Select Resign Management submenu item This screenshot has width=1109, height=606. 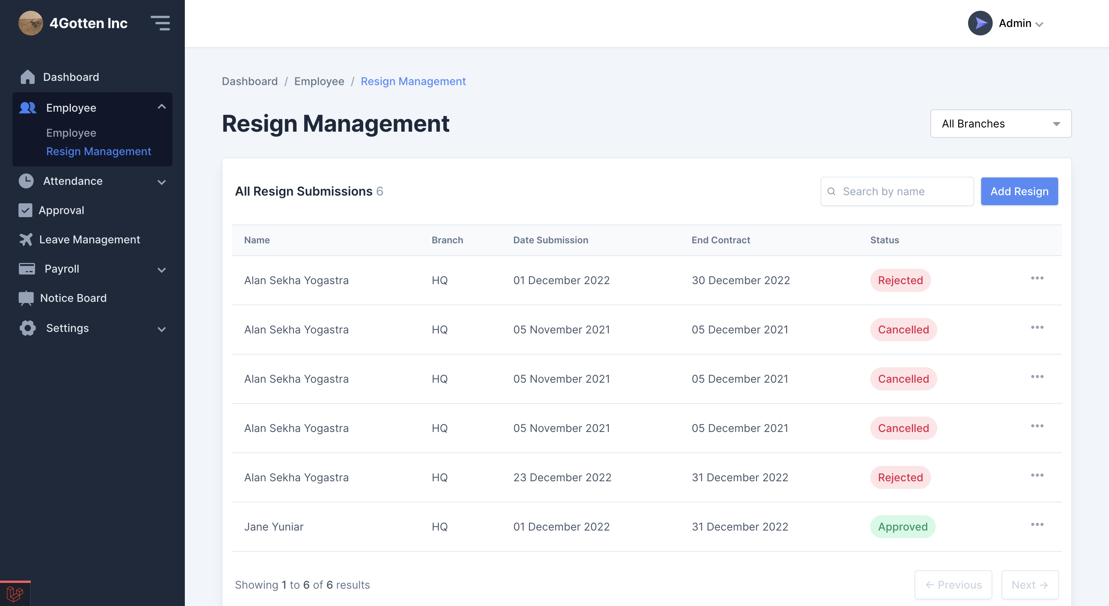(99, 152)
